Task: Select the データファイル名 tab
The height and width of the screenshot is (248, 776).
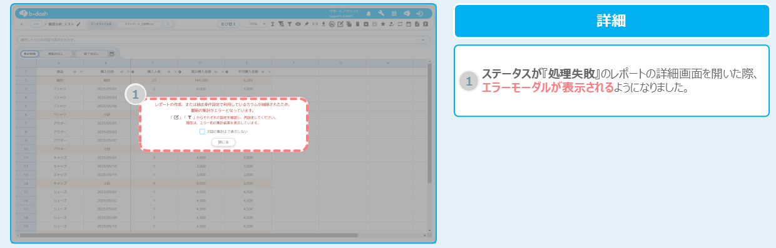Action: [x=101, y=24]
